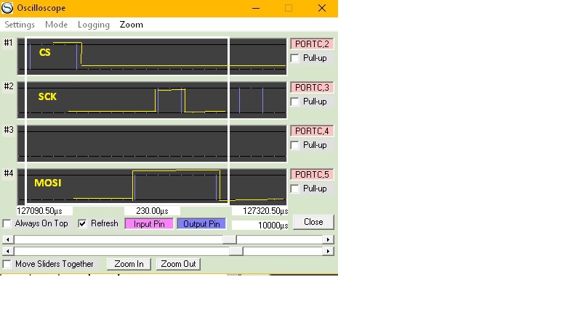Uncheck the Refresh checkbox
The width and height of the screenshot is (567, 314).
coord(82,223)
